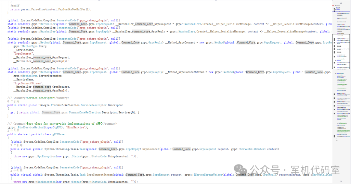Click the MethodType.Unary line

point(30,46)
